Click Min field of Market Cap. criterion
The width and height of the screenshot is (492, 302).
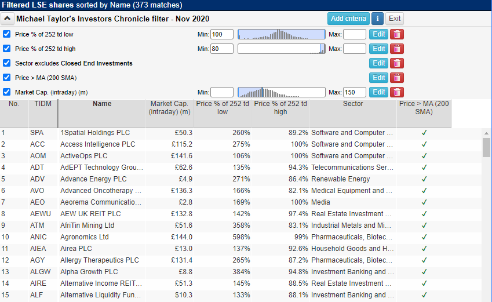[222, 92]
